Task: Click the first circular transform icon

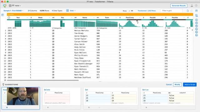Action: (197, 20)
